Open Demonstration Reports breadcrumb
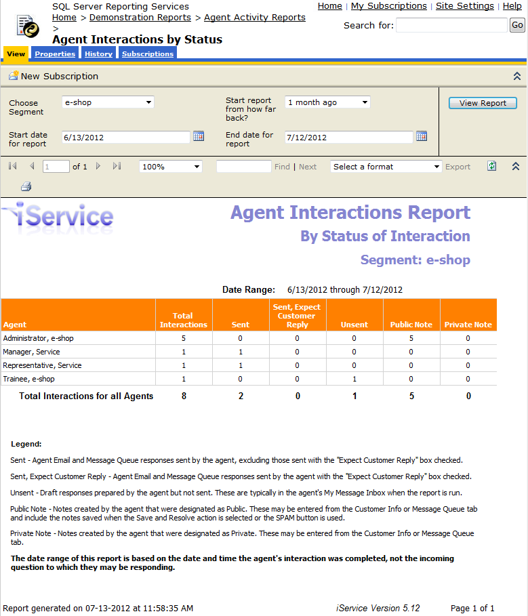Screen dimensions: 528x616 point(140,18)
